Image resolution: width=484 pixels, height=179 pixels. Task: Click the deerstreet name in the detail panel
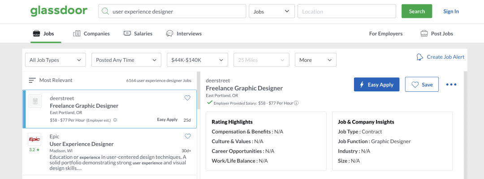click(218, 81)
